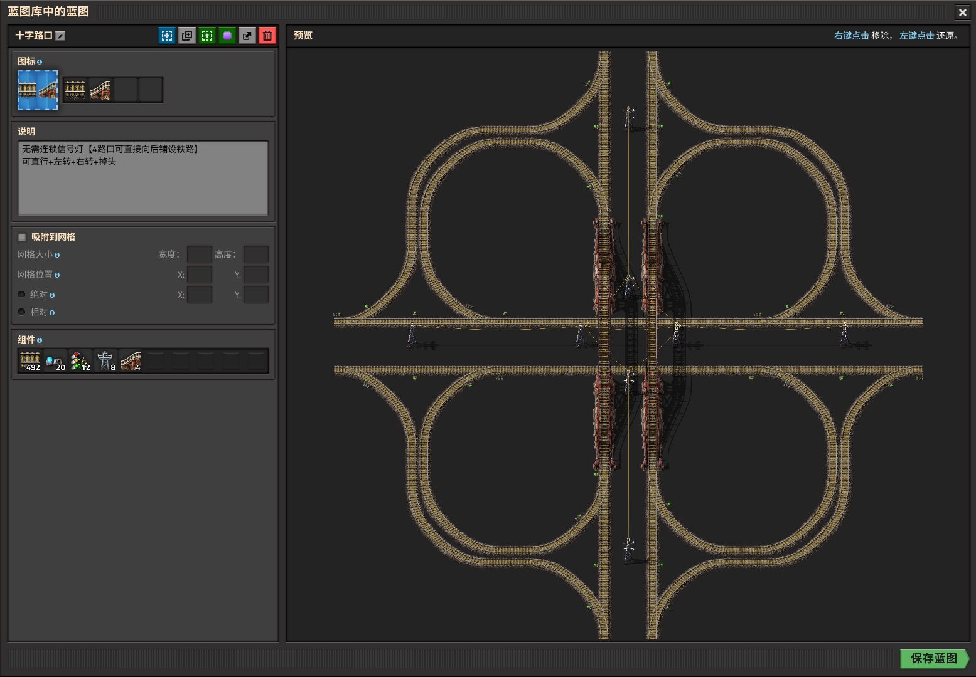976x677 pixels.
Task: Click the green dashed-box arrow icon
Action: click(207, 36)
